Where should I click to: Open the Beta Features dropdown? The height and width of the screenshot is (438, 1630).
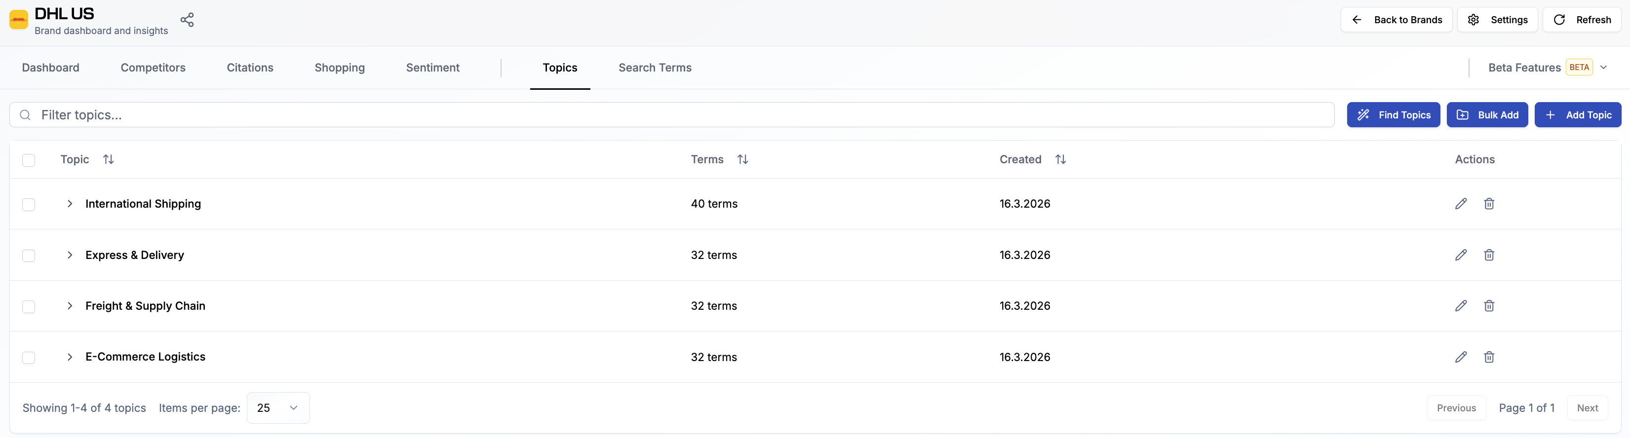tap(1548, 68)
